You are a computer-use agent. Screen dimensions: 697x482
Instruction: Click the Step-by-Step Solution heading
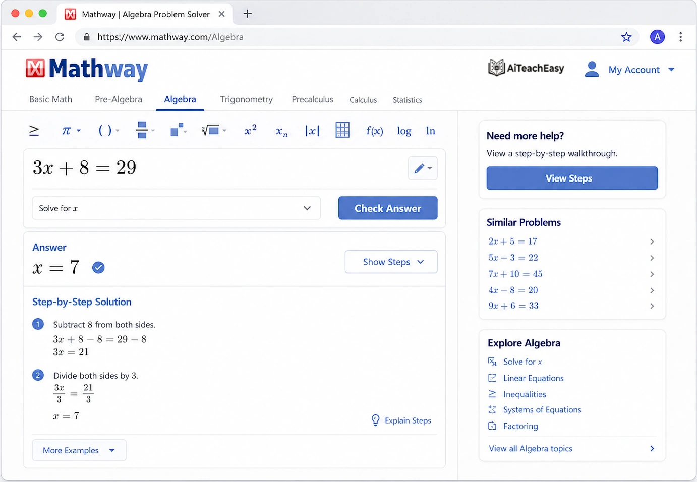click(x=82, y=302)
